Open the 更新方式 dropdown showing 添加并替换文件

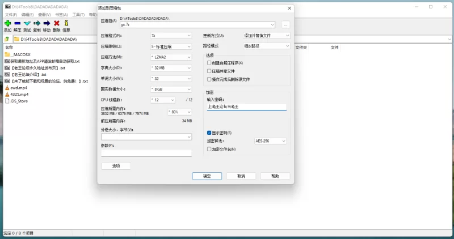point(266,36)
